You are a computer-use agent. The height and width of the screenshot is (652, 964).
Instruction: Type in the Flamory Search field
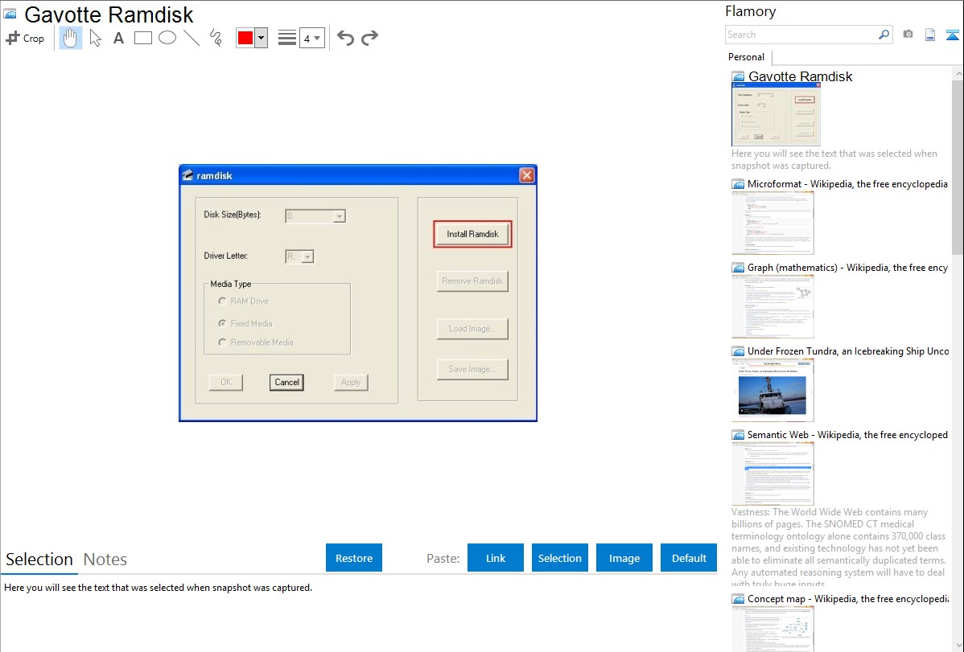(x=800, y=35)
